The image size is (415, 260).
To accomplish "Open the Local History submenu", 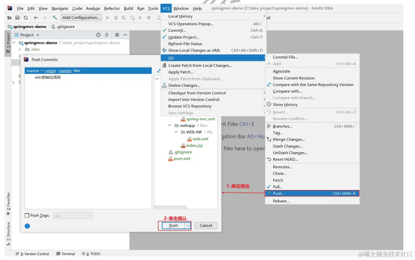I will click(x=213, y=16).
